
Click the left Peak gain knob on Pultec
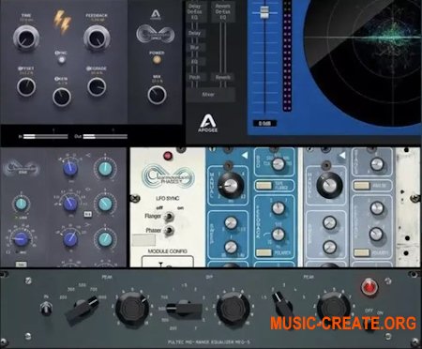[132, 310]
